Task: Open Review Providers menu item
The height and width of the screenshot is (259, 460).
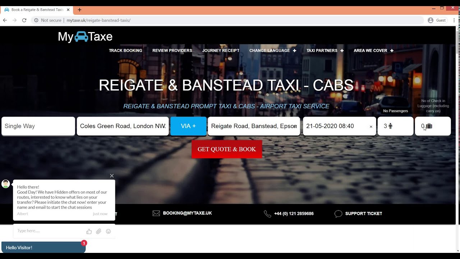Action: [172, 51]
